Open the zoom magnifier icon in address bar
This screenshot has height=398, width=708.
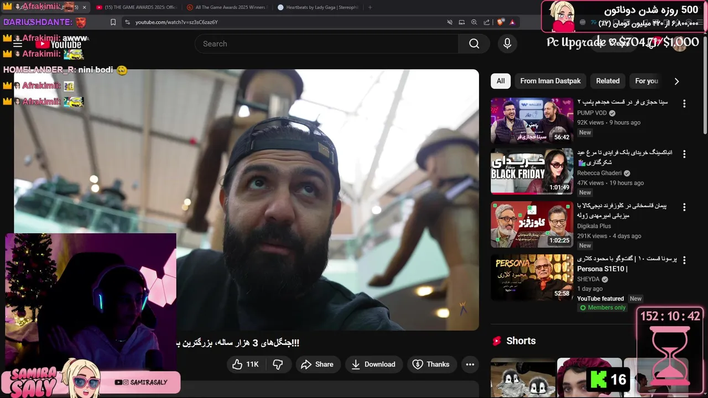pyautogui.click(x=474, y=22)
